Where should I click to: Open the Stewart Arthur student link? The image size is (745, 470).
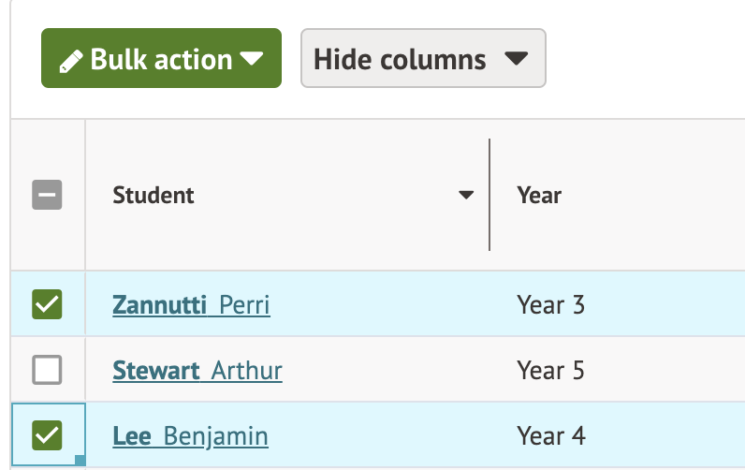[x=197, y=371]
